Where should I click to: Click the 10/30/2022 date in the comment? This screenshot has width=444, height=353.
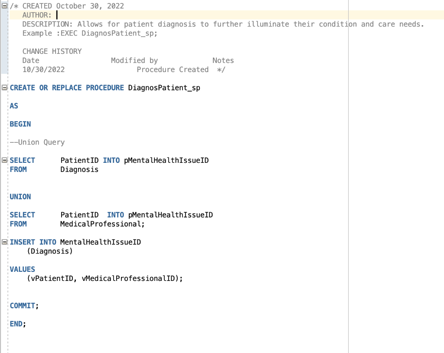pos(43,69)
